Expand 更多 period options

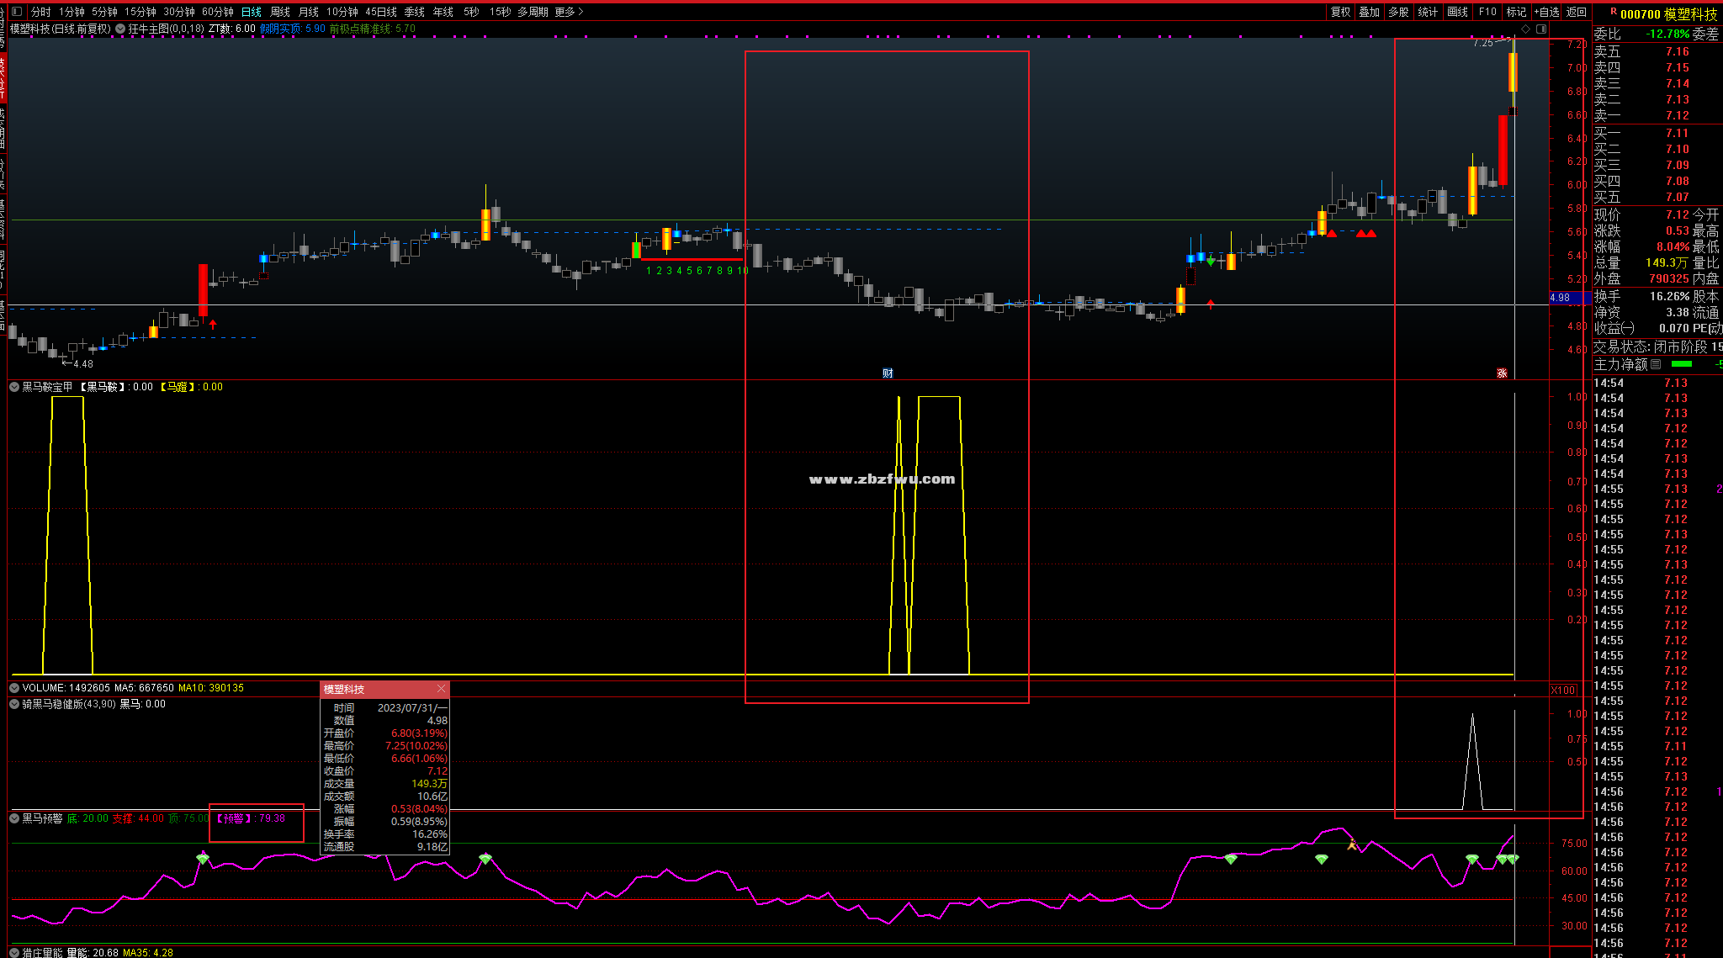569,12
